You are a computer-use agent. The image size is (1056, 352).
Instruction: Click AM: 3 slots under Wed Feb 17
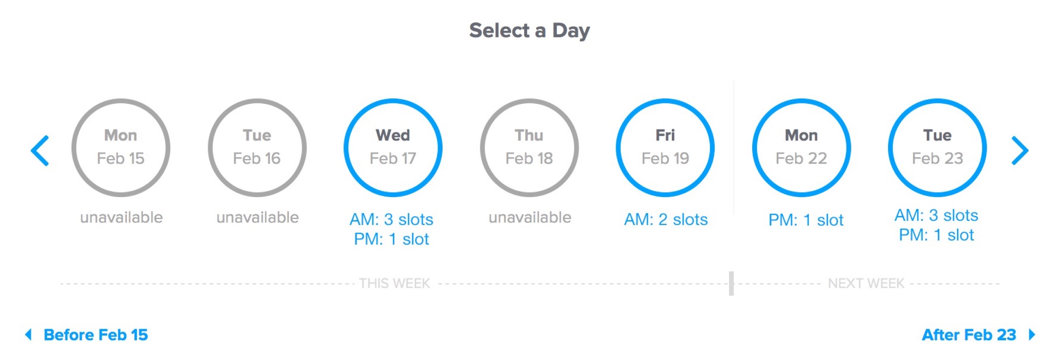click(x=391, y=219)
